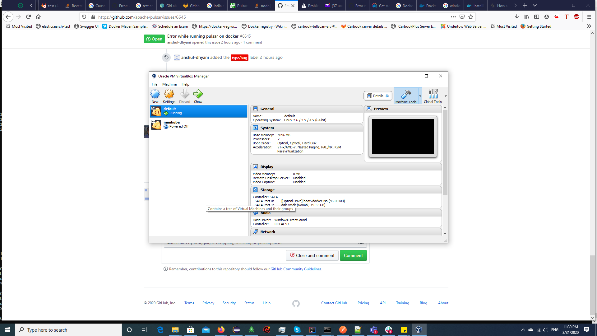Click the Windows search box
The image size is (597, 336).
tap(68, 330)
